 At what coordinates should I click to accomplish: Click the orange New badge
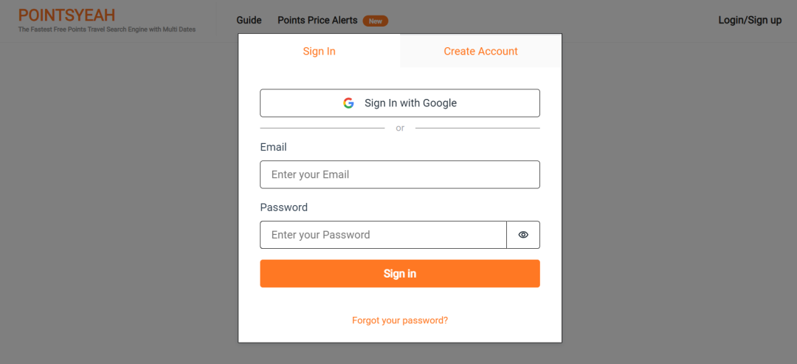coord(375,21)
